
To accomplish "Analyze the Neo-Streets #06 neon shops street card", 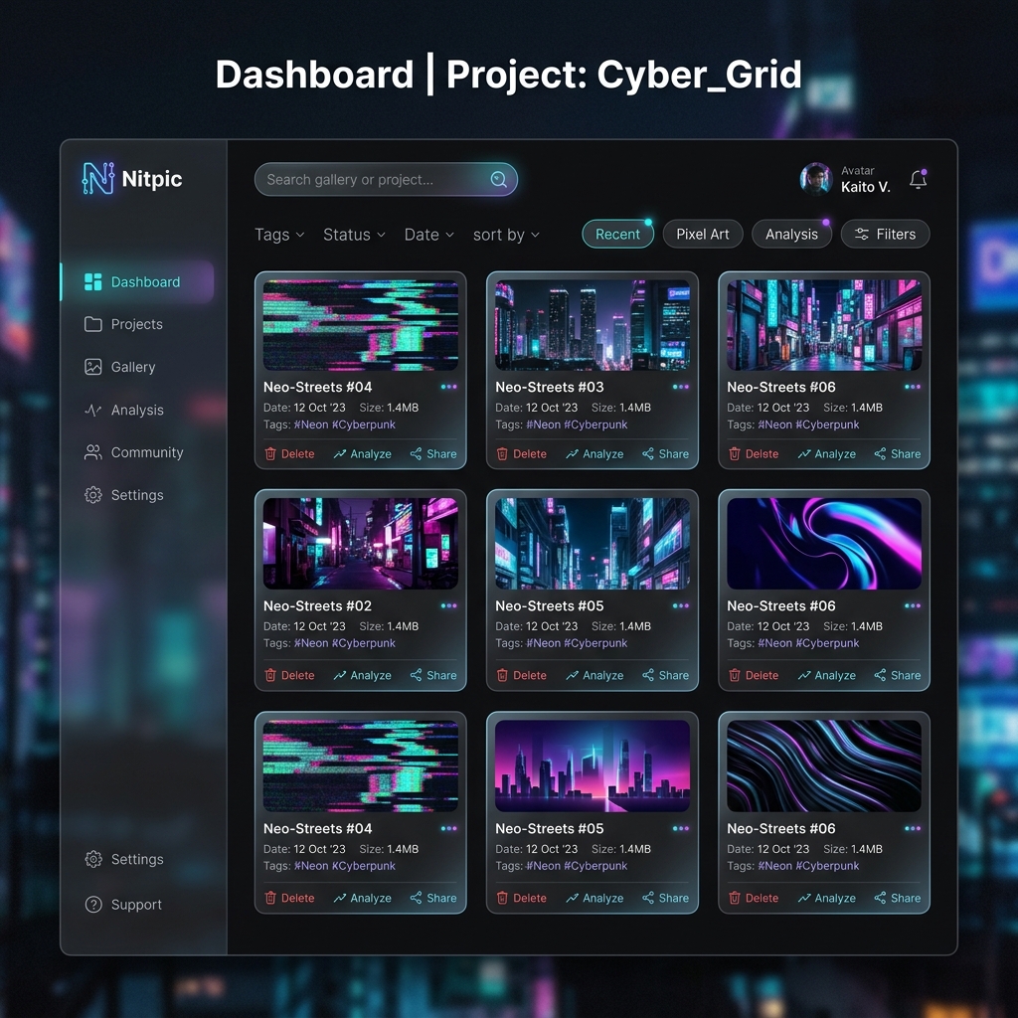I will (826, 453).
